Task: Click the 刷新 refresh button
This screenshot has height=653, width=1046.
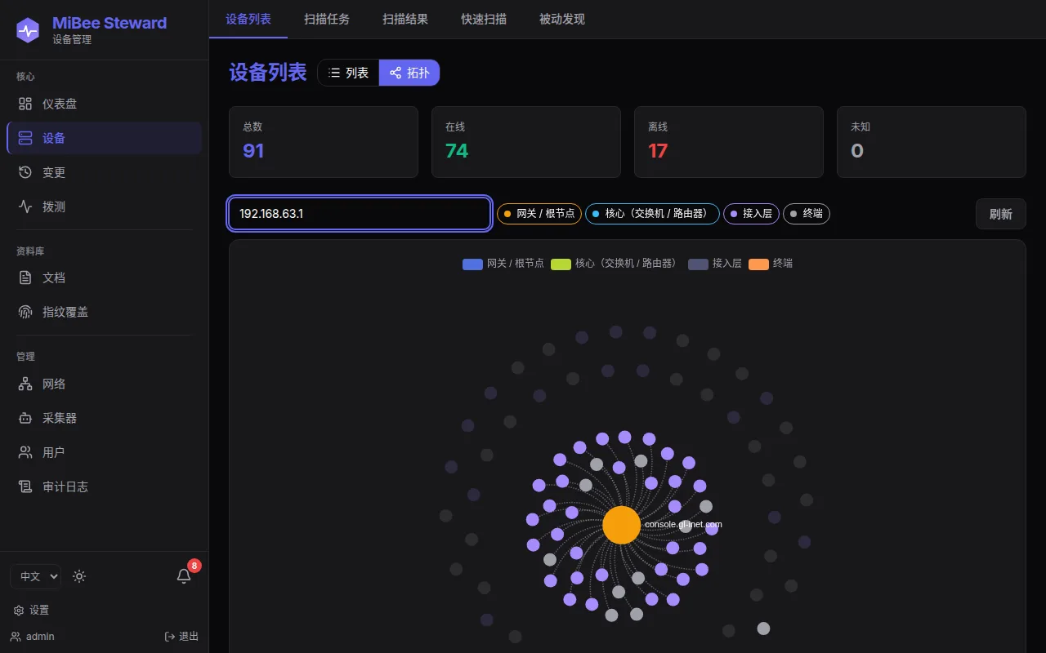Action: [1001, 214]
